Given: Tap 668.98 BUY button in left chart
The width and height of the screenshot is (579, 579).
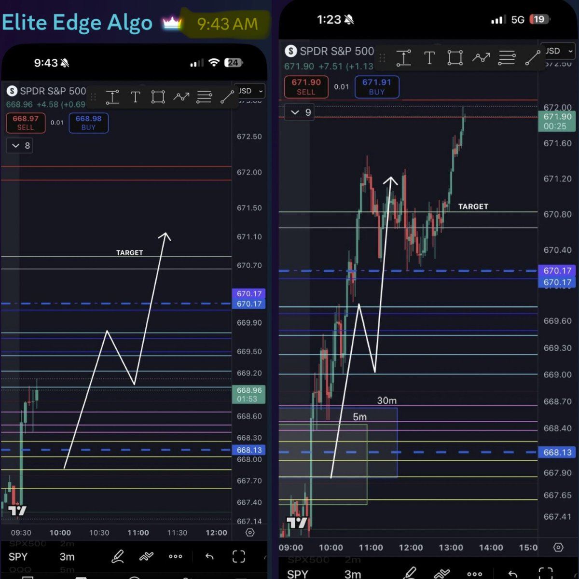Looking at the screenshot, I should coord(89,123).
